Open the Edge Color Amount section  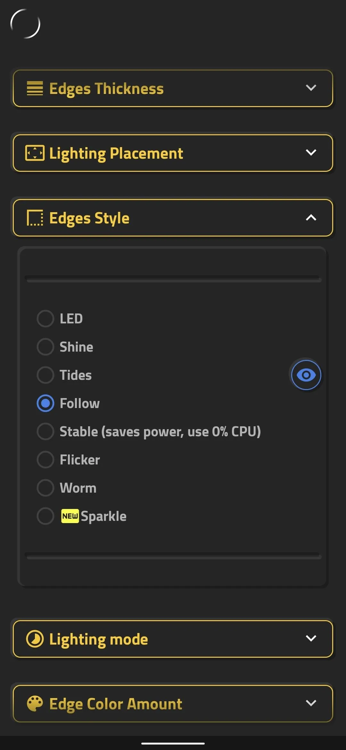click(x=173, y=704)
